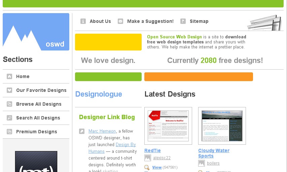Viewport: 287px width, 172px height.
Task: Click the icon beside Premium Designs
Action: (x=9, y=132)
